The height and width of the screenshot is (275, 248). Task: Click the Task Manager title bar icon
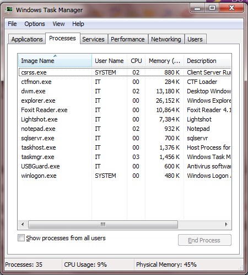9,9
